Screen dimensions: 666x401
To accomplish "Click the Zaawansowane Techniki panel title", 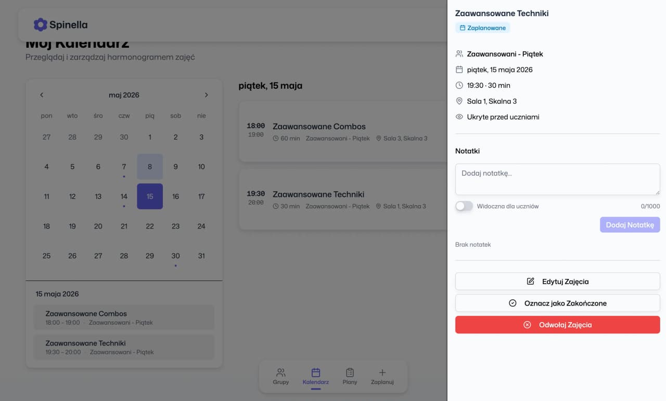I will (x=502, y=14).
